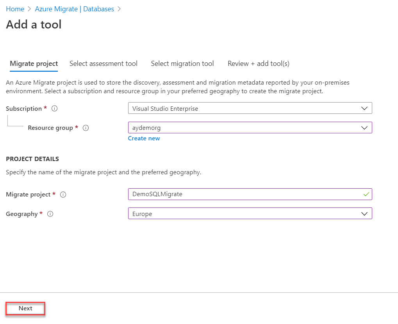Viewport: 398px width, 324px height.
Task: Click info icon beside Geography label
Action: coord(50,214)
